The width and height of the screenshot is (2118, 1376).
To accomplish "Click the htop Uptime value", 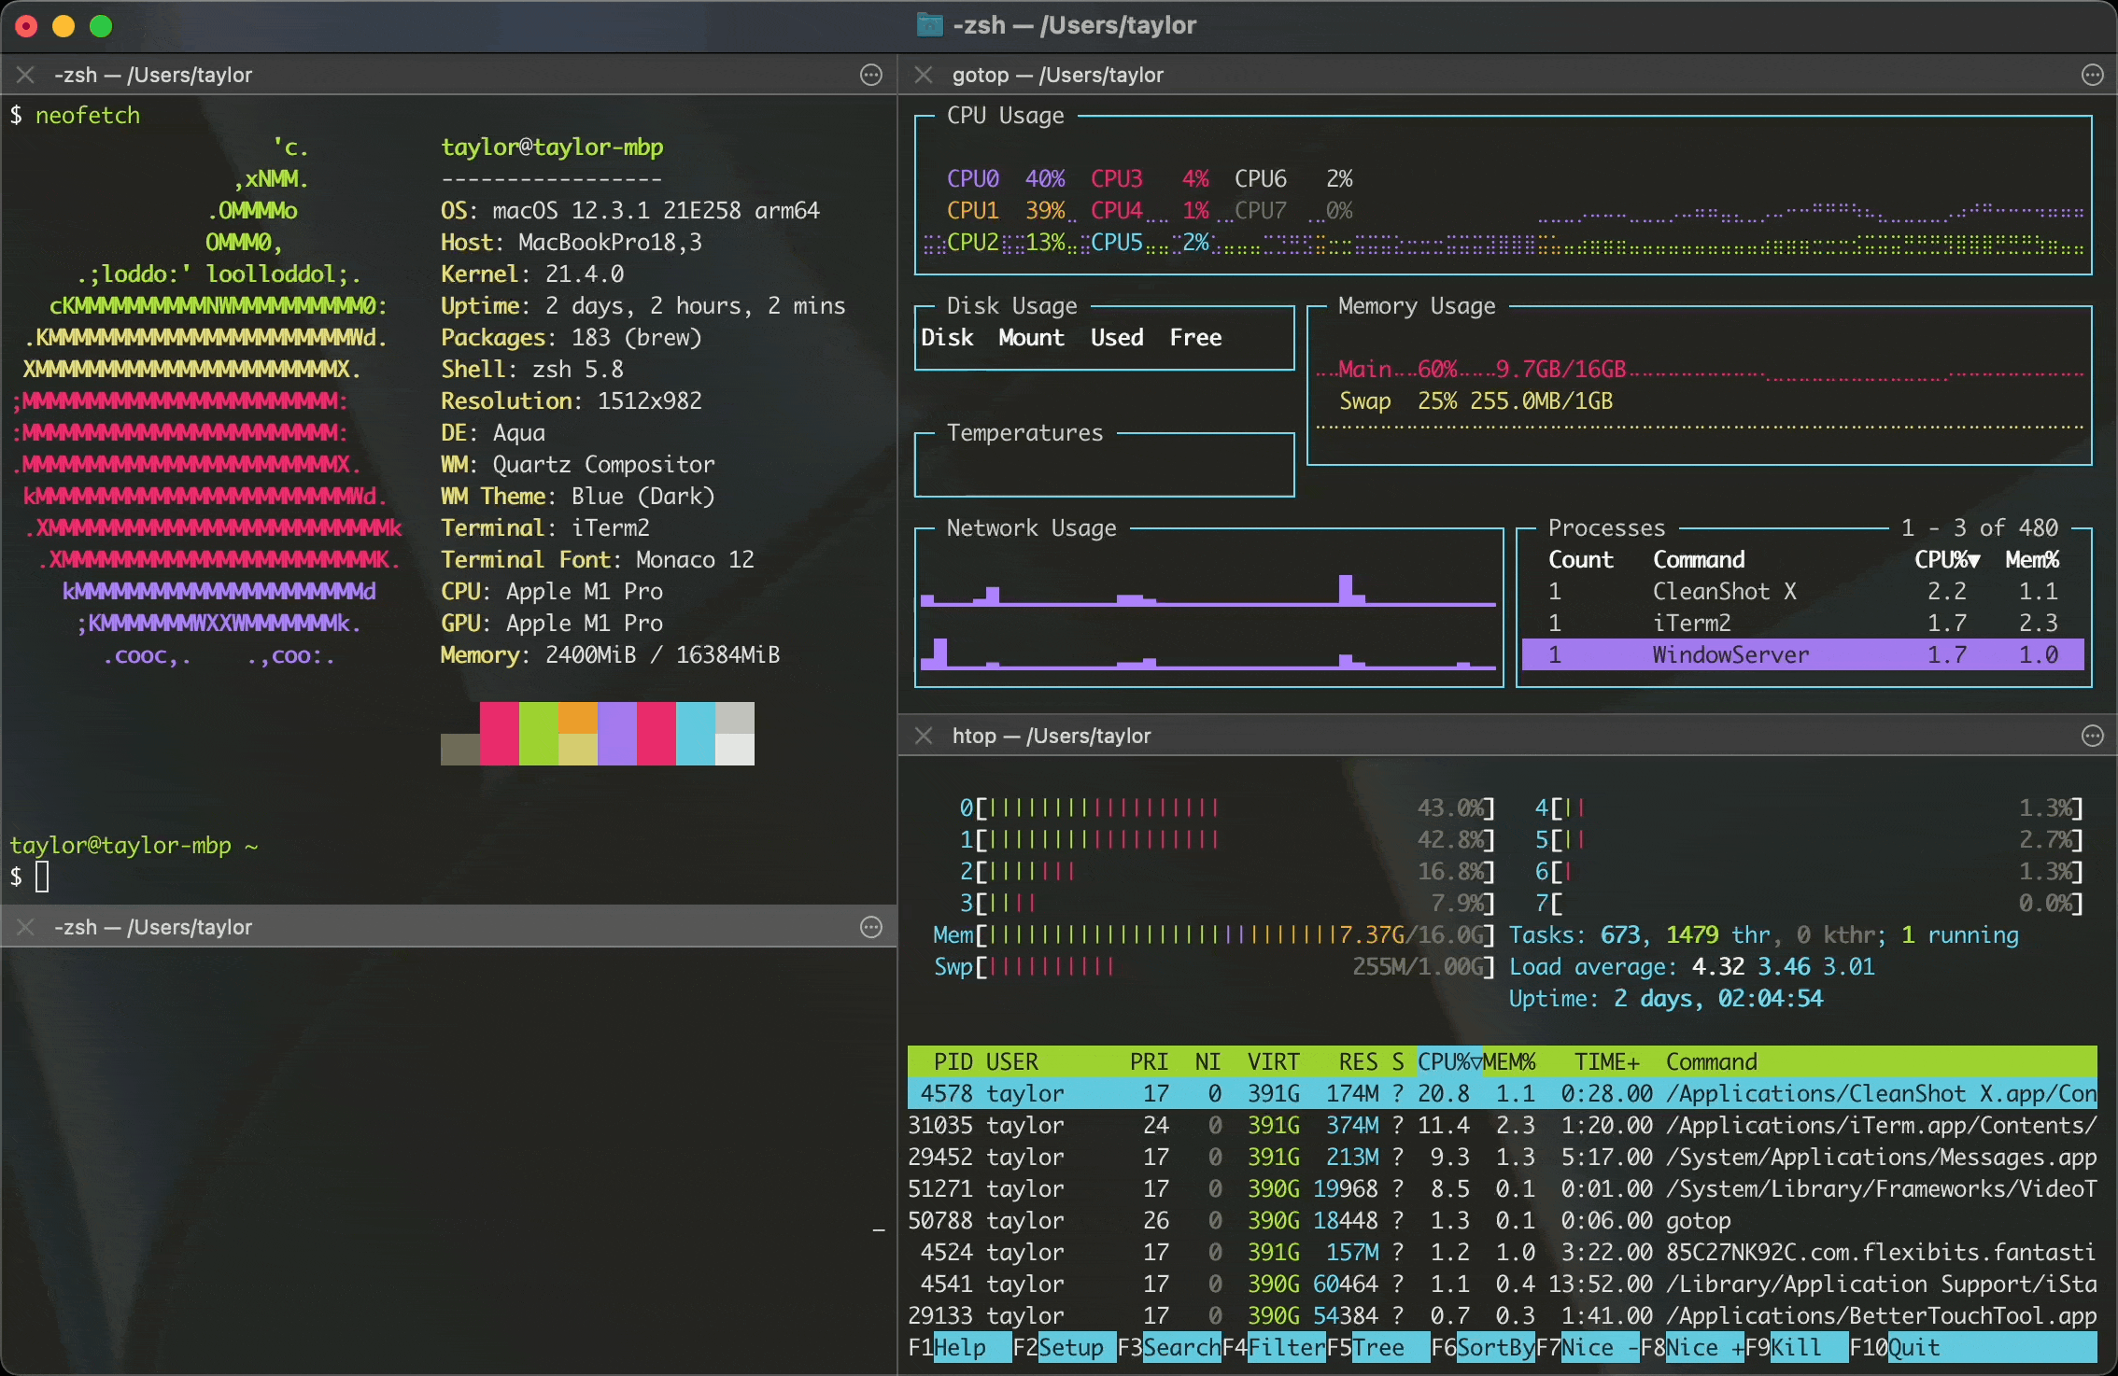I will 1718,998.
